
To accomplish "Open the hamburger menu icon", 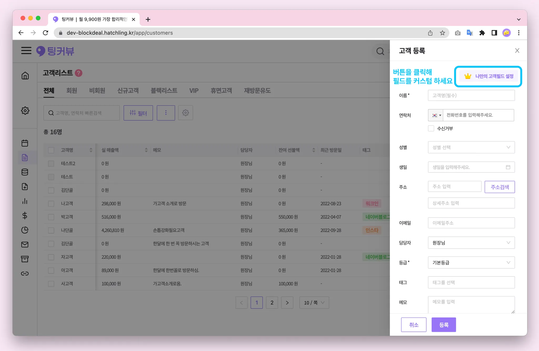I will [x=26, y=50].
